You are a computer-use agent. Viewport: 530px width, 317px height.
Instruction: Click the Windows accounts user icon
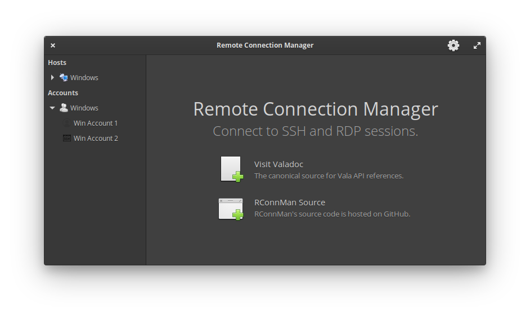coord(64,108)
